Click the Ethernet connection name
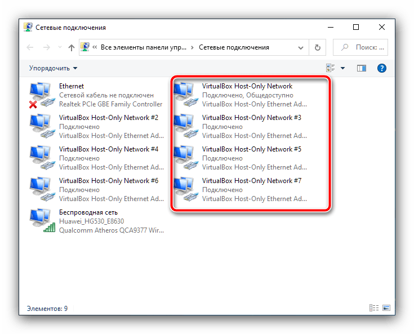 coord(72,86)
